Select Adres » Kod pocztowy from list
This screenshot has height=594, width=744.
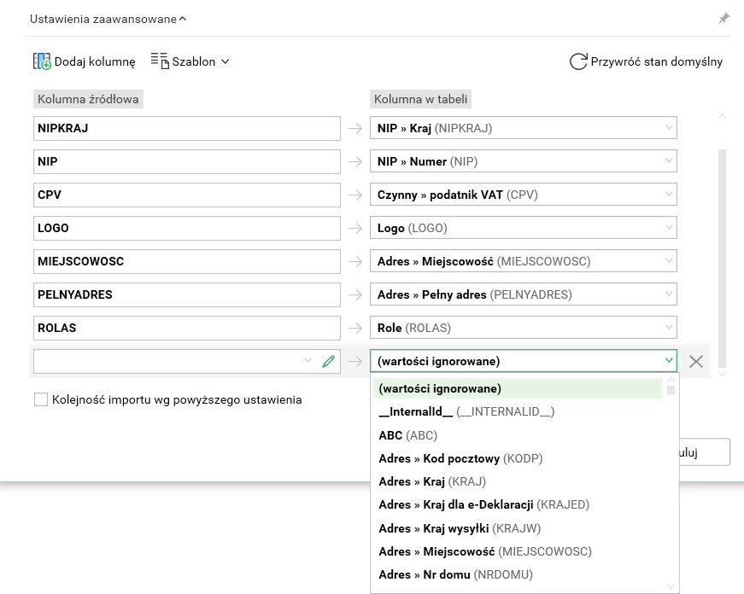coord(460,458)
